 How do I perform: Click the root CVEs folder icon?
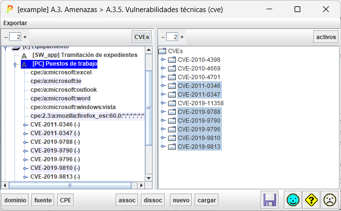tap(162, 51)
